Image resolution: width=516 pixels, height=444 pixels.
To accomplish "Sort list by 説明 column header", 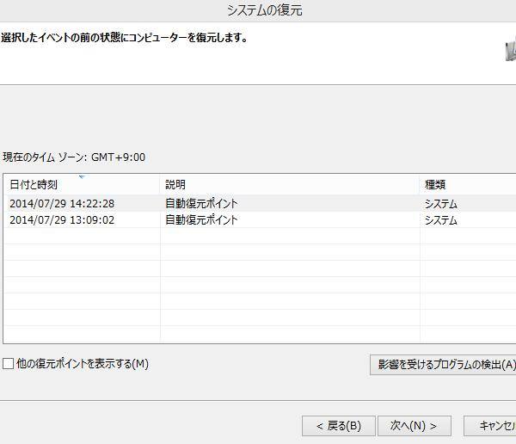I will coord(175,185).
